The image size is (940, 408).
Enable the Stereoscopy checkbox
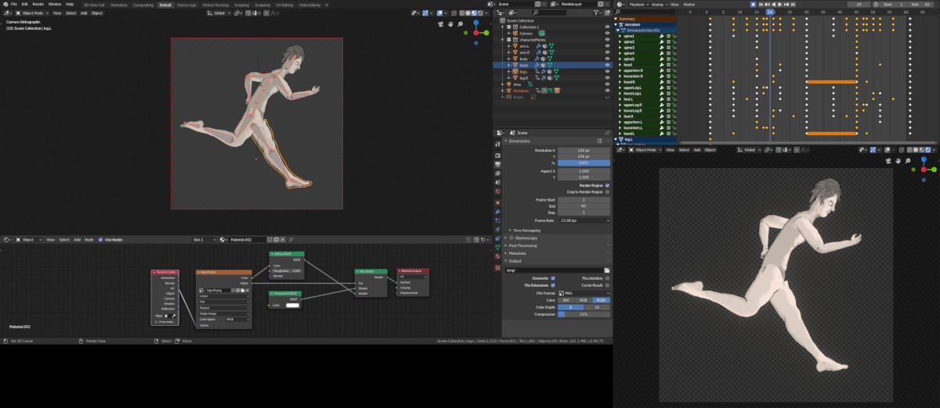[x=511, y=238]
